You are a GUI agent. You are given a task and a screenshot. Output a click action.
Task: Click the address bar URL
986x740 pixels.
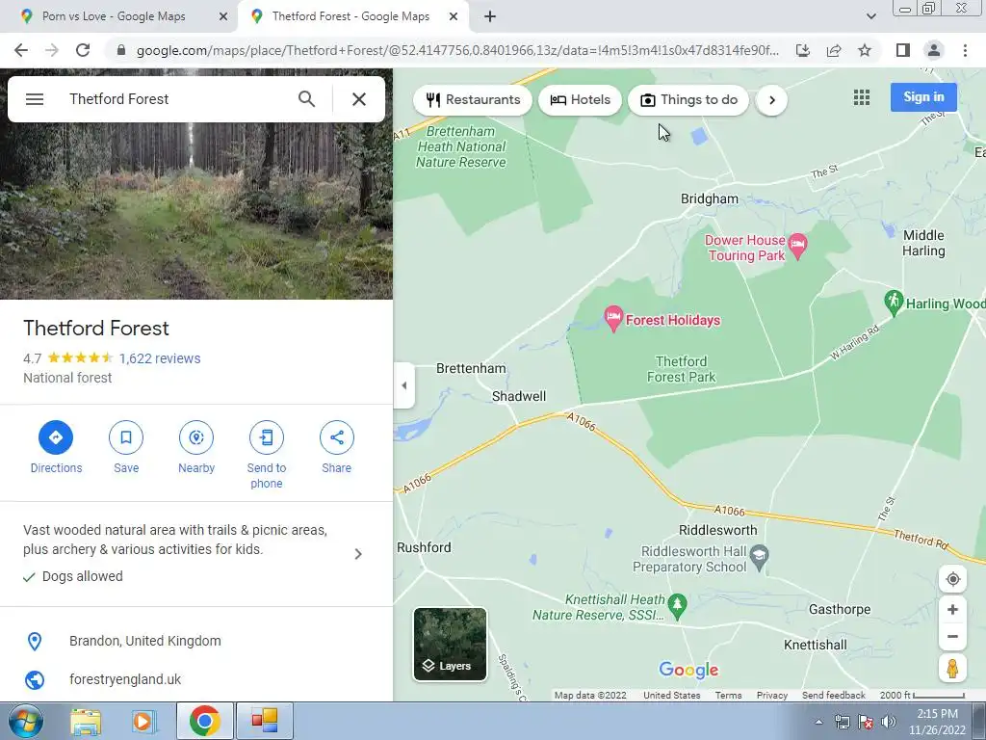[x=457, y=50]
